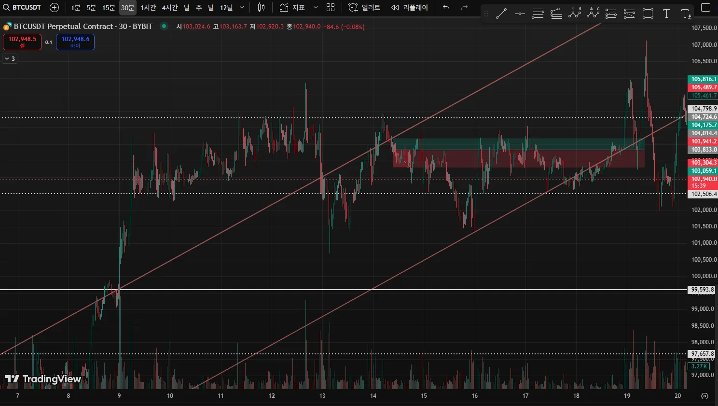
Task: Open the 얼러트 alert button
Action: point(364,7)
